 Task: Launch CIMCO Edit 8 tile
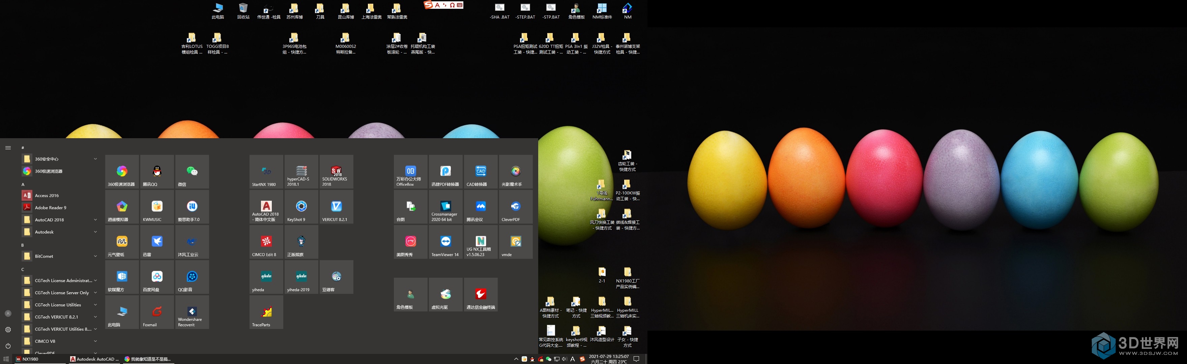(x=266, y=241)
